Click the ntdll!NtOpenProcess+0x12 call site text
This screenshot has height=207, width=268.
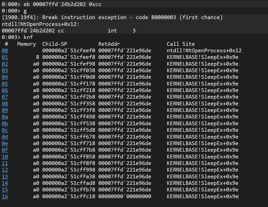pyautogui.click(x=204, y=51)
